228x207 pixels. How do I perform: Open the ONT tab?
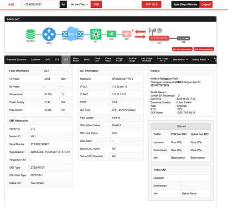click(47, 60)
